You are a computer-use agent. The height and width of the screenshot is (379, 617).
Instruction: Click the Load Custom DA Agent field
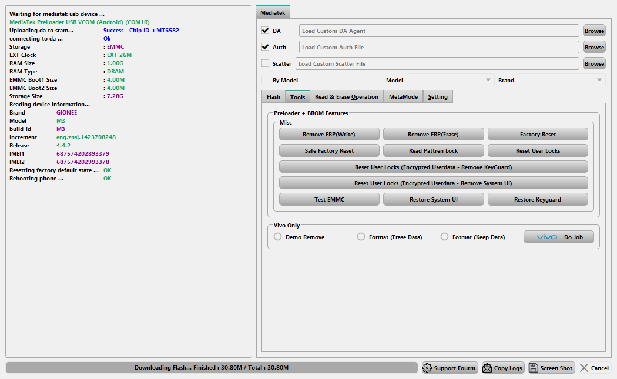[x=439, y=31]
